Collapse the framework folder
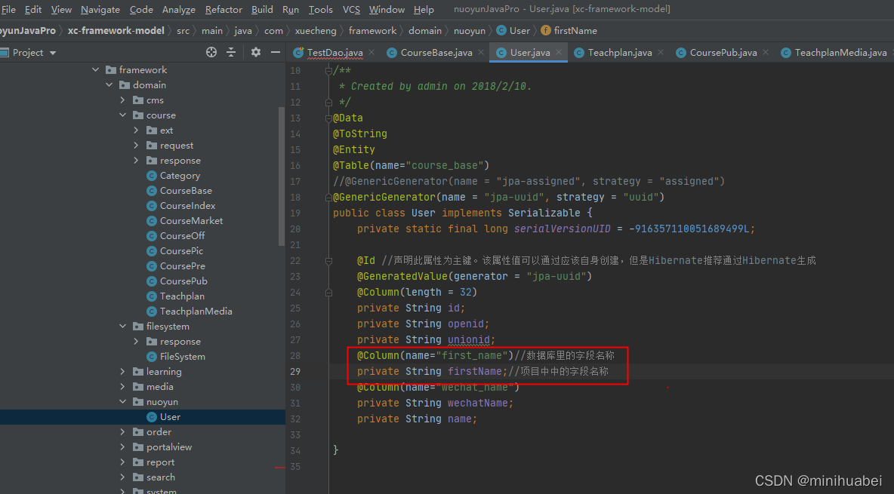The image size is (894, 494). [x=95, y=69]
